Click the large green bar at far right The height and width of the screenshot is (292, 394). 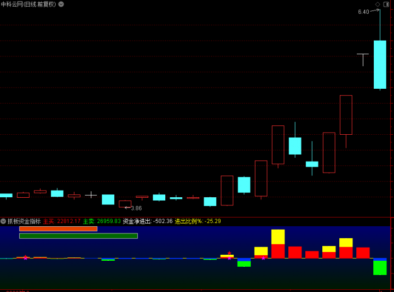(380, 267)
